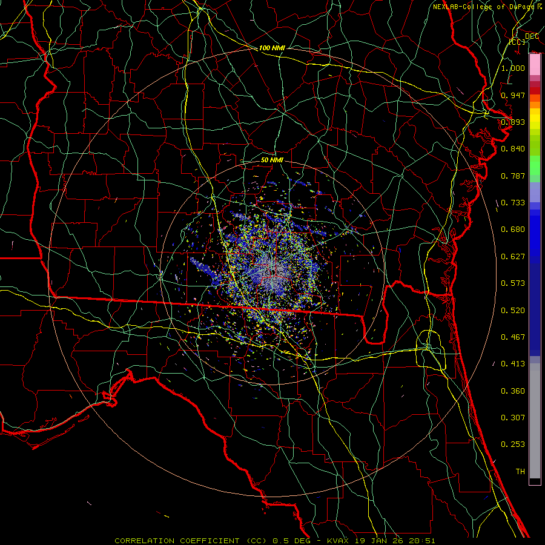Viewport: 545px width, 545px height.
Task: Click the Correlation Coefficient KVAX caption text
Action: 274,541
